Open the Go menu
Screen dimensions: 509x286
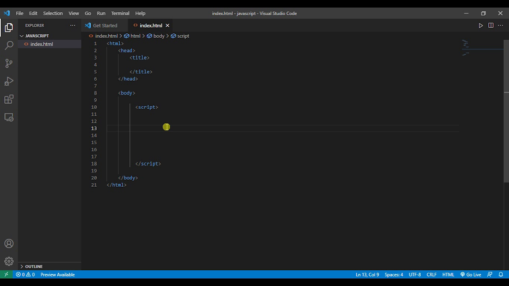88,13
